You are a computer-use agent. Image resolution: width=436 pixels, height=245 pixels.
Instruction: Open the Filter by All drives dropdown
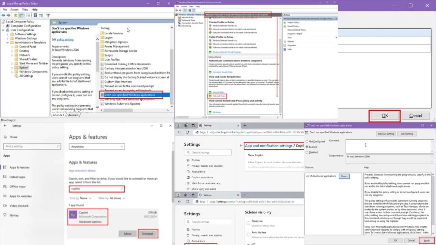(x=112, y=198)
